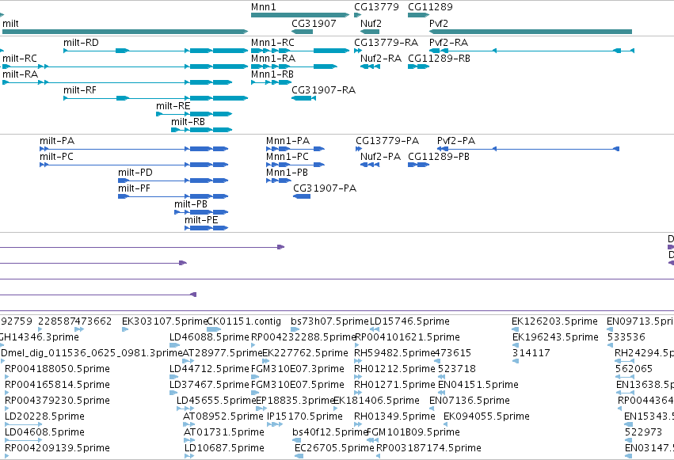Viewport: 674px width, 460px height.
Task: Select the 562065 feature label
Action: [634, 369]
